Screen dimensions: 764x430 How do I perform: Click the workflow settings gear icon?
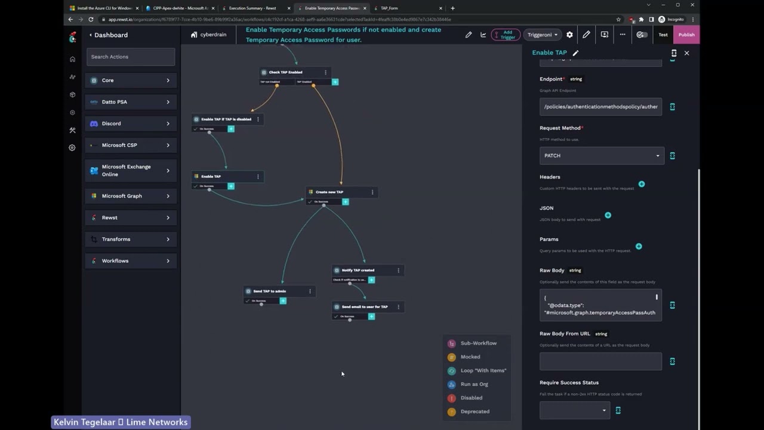point(569,35)
